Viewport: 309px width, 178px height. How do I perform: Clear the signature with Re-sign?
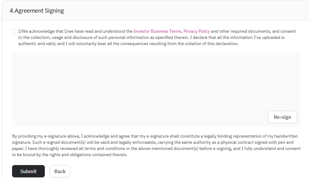point(282,117)
